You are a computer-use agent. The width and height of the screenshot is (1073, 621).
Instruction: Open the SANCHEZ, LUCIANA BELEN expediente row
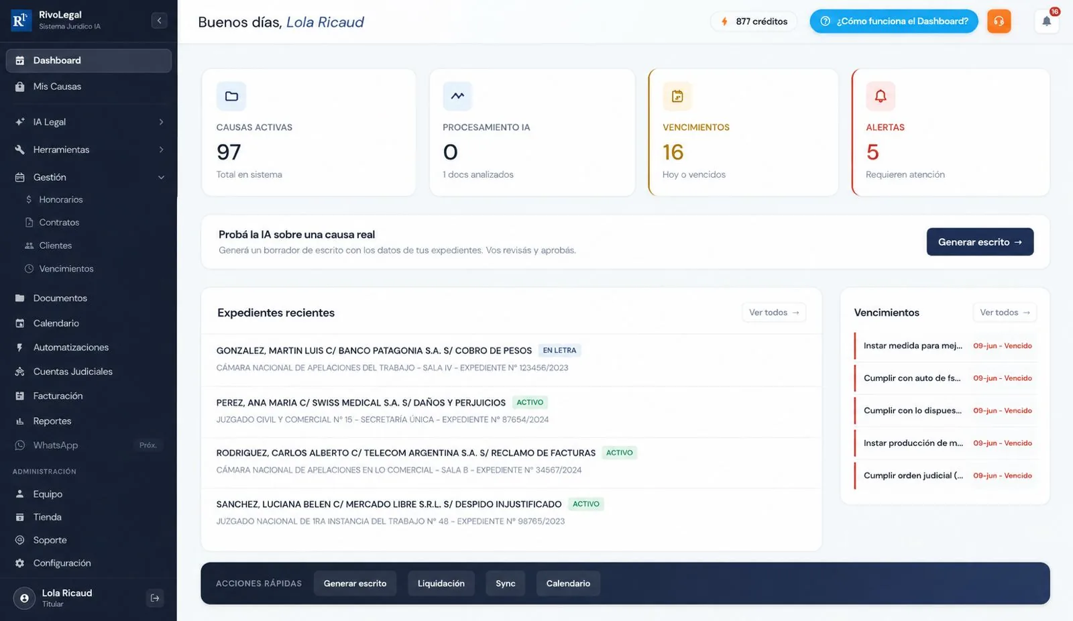(x=511, y=512)
